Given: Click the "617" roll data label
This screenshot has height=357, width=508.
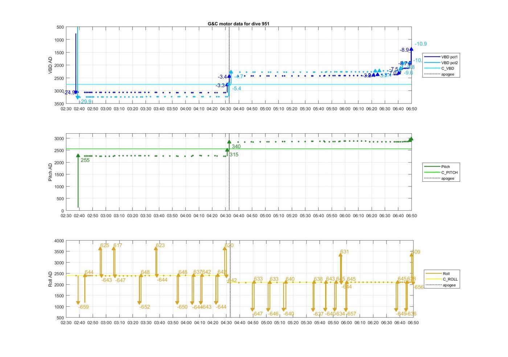Looking at the screenshot, I should (x=118, y=245).
